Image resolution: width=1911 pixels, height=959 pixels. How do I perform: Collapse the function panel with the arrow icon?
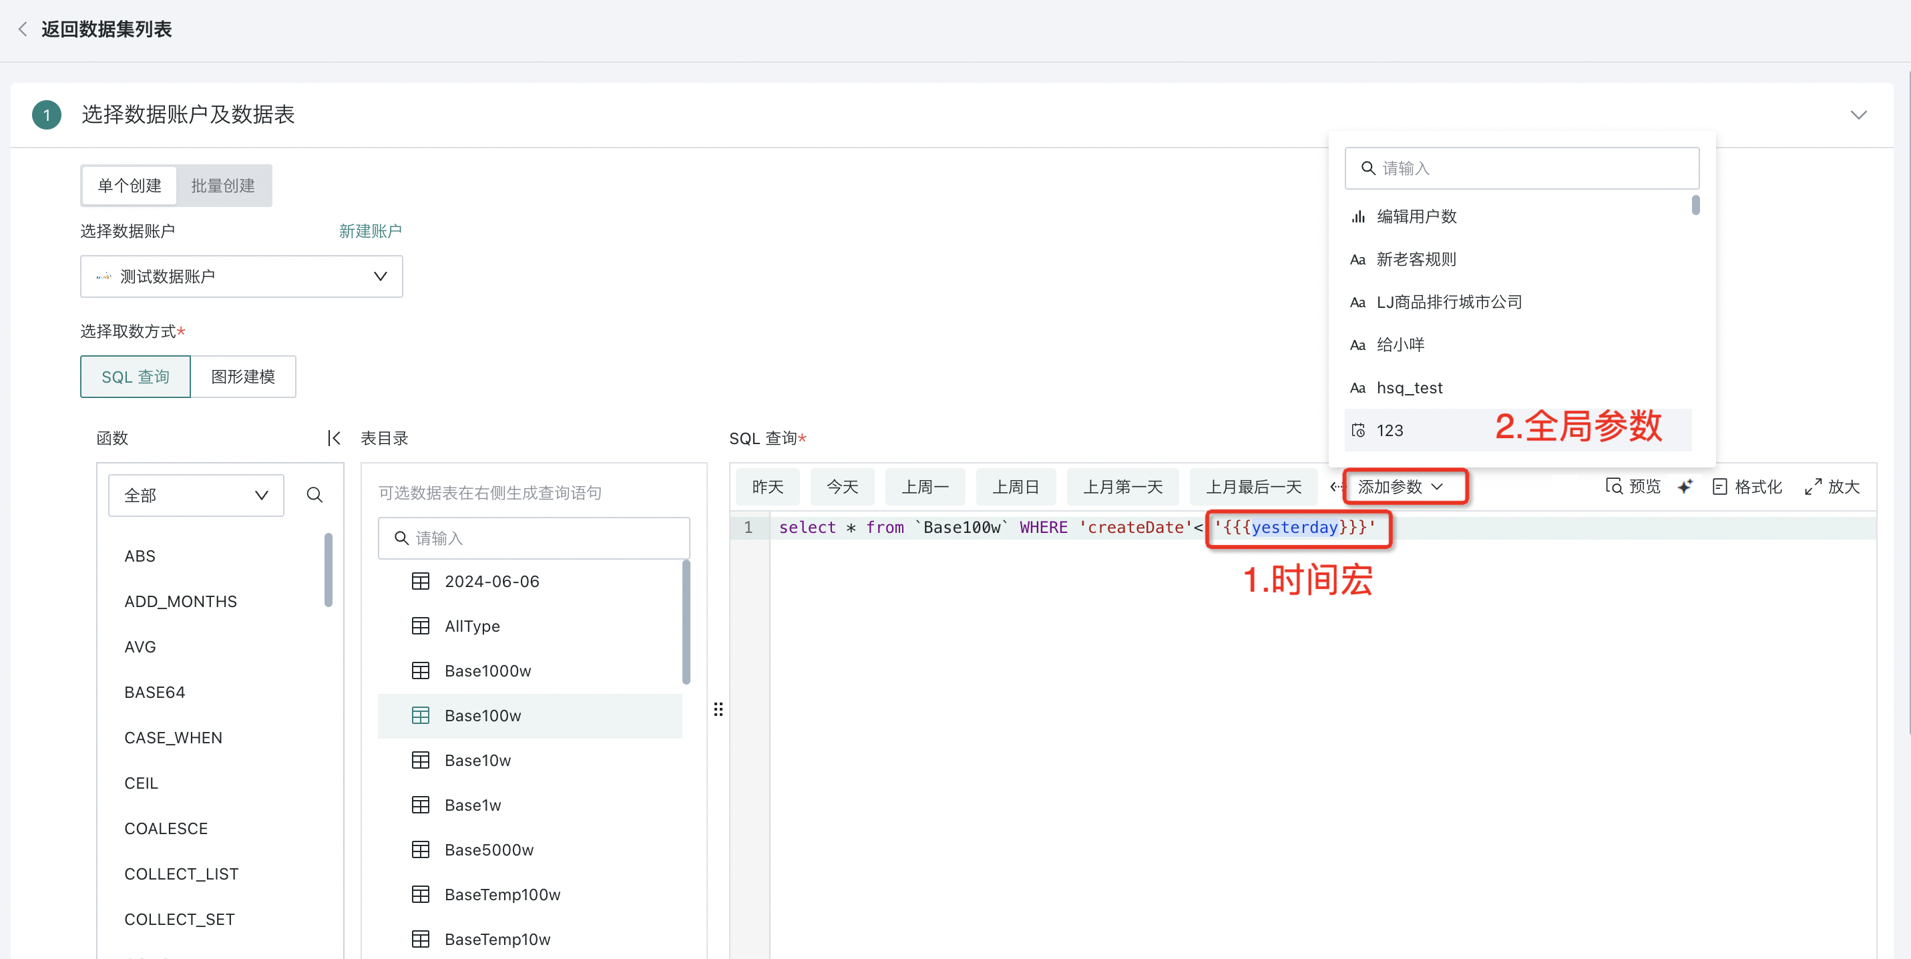pos(334,438)
